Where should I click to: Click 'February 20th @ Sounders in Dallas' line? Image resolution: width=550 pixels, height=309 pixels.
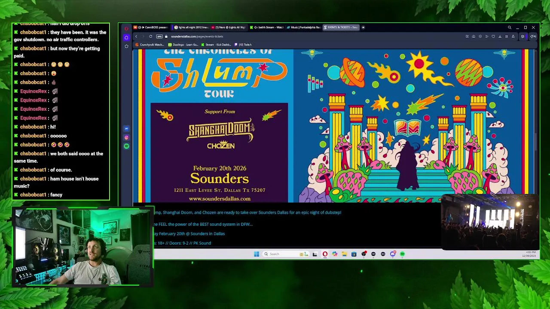[x=189, y=234]
